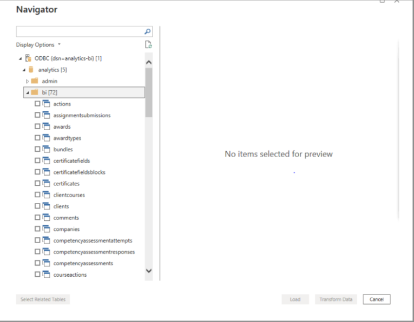414x322 pixels.
Task: Check the awards table checkbox
Action: click(37, 126)
